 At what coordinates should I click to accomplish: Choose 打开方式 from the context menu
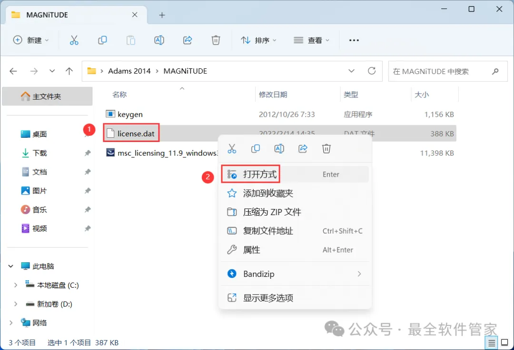click(x=295, y=174)
